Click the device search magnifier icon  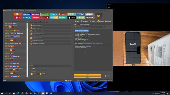tap(27, 22)
